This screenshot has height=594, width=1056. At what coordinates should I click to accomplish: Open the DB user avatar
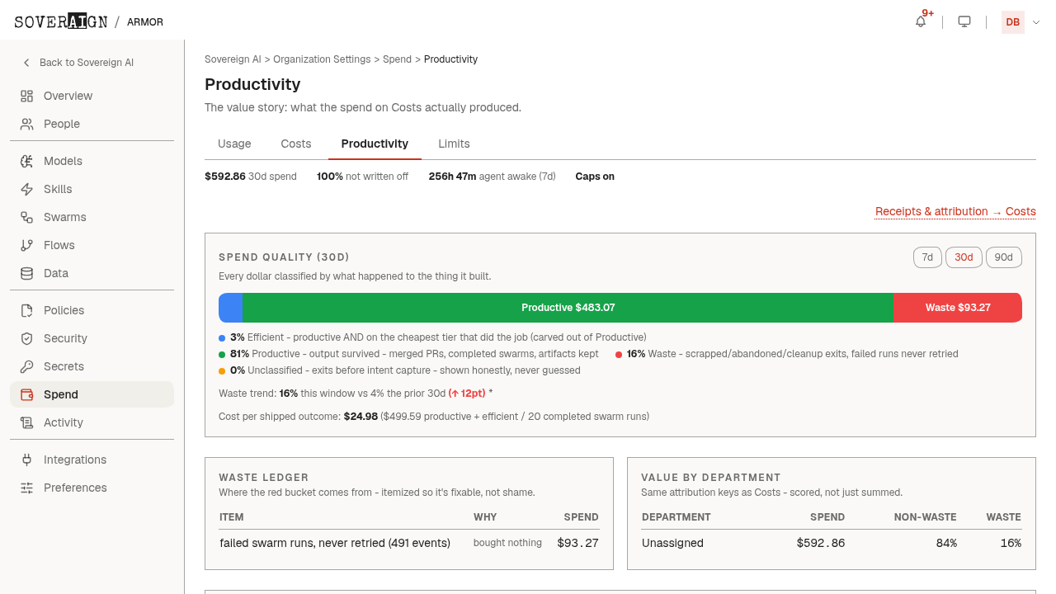click(x=1012, y=22)
